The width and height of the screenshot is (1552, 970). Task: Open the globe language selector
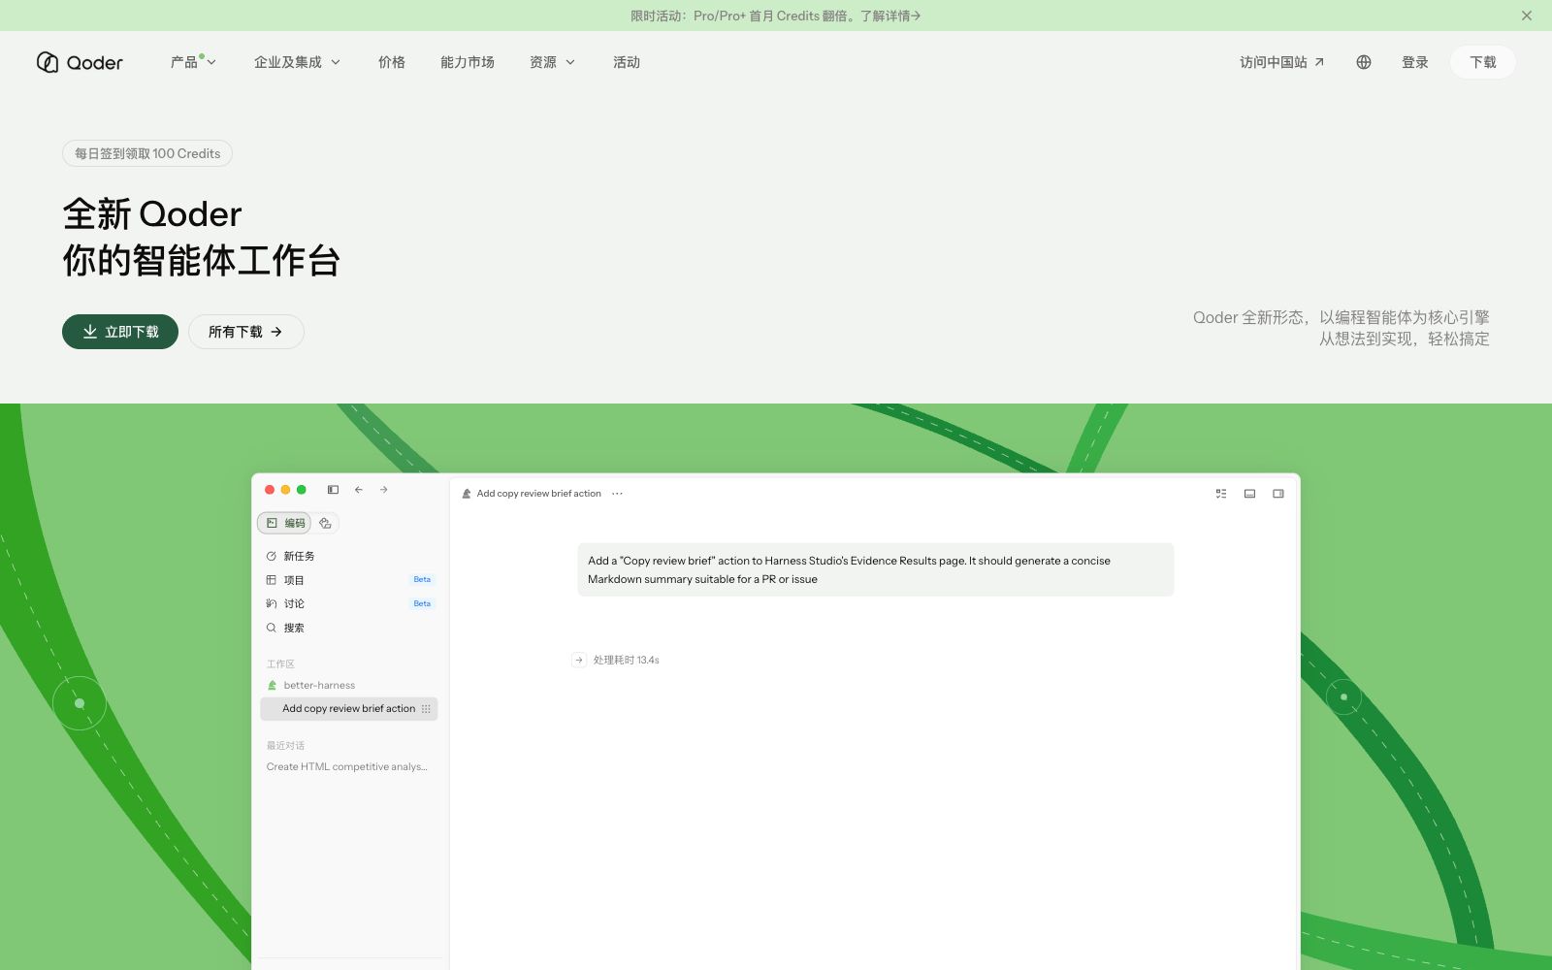coord(1364,62)
